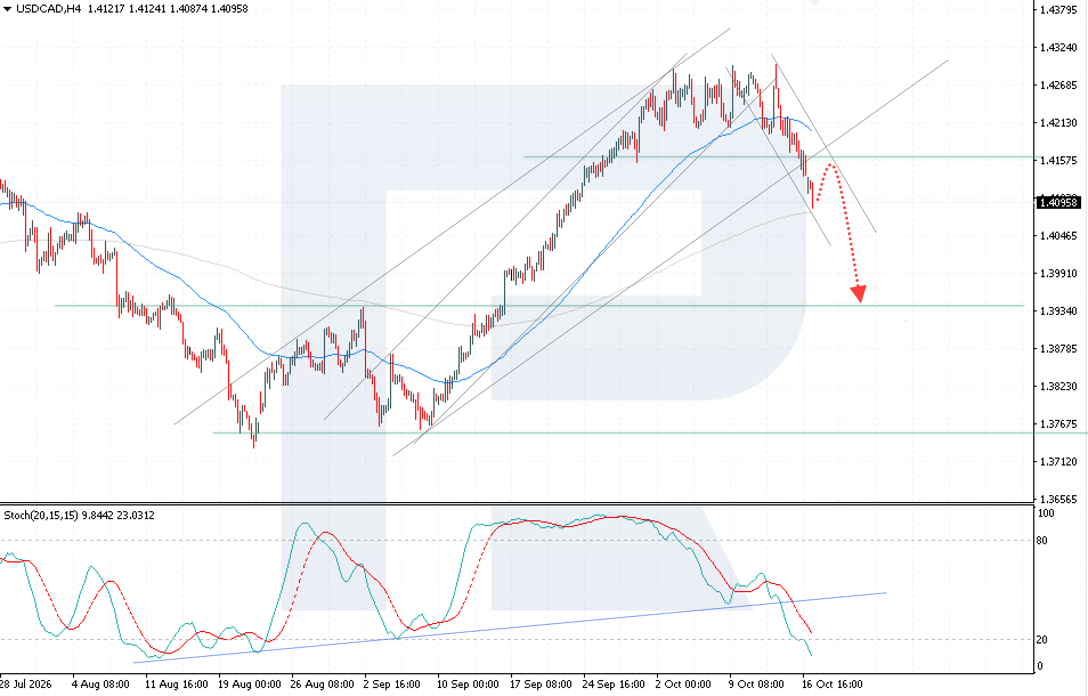
Task: Click the current price tag 1.40958
Action: tap(1058, 203)
